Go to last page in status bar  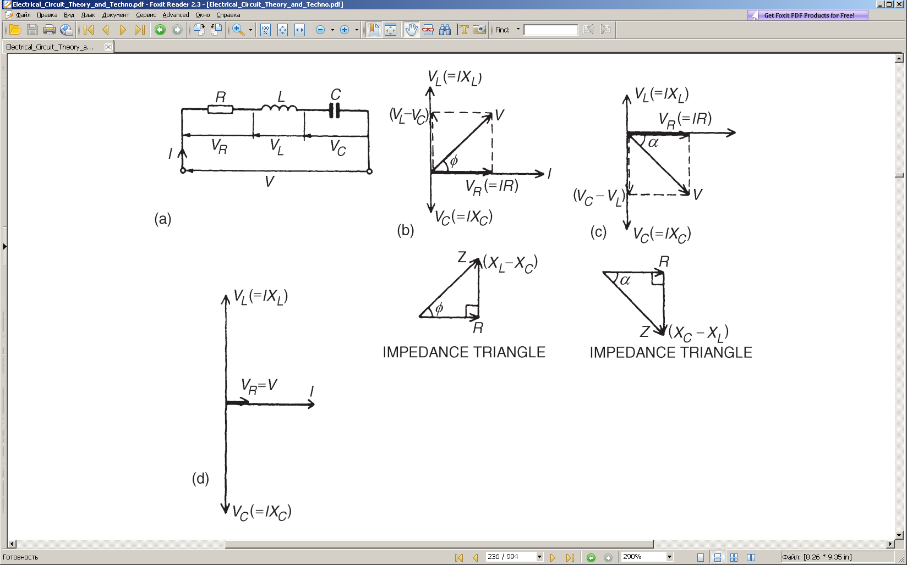pyautogui.click(x=570, y=557)
